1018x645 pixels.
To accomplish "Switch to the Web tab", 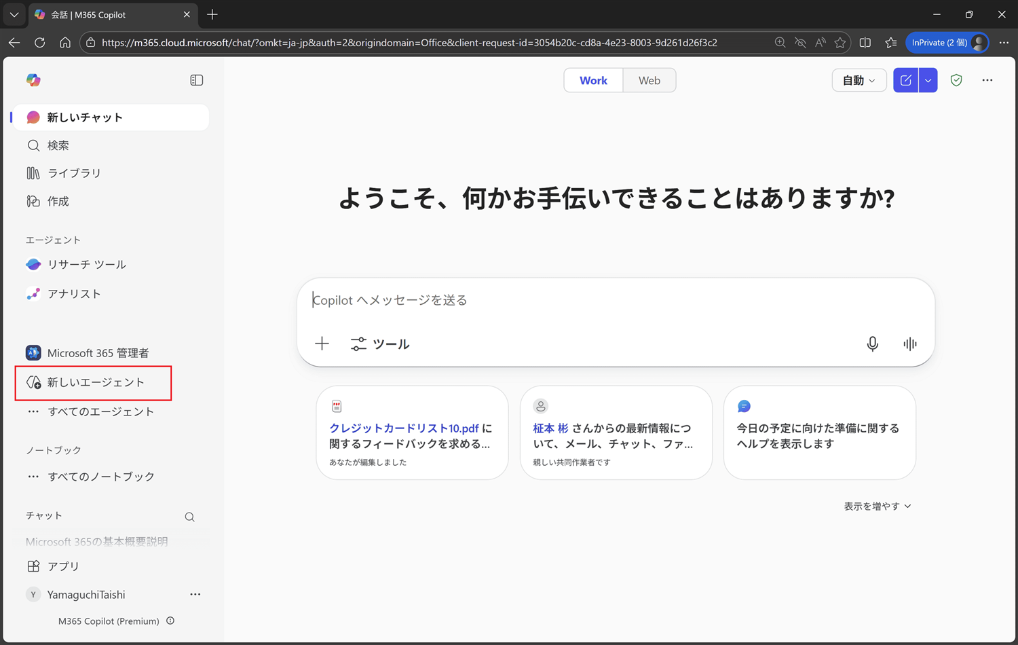I will pos(649,80).
